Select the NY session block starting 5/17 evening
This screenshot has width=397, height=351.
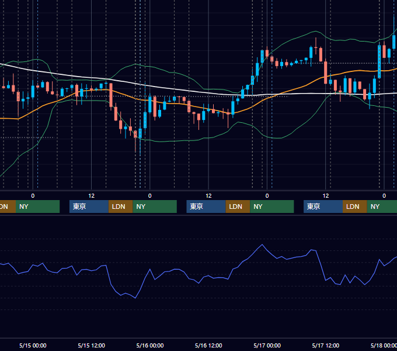[382, 207]
